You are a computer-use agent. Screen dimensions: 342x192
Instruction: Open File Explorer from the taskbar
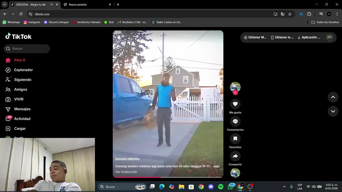coord(181,187)
